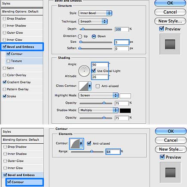
Task: Enable the Gloss Contour Anti-aliased checkbox
Action: (98, 86)
